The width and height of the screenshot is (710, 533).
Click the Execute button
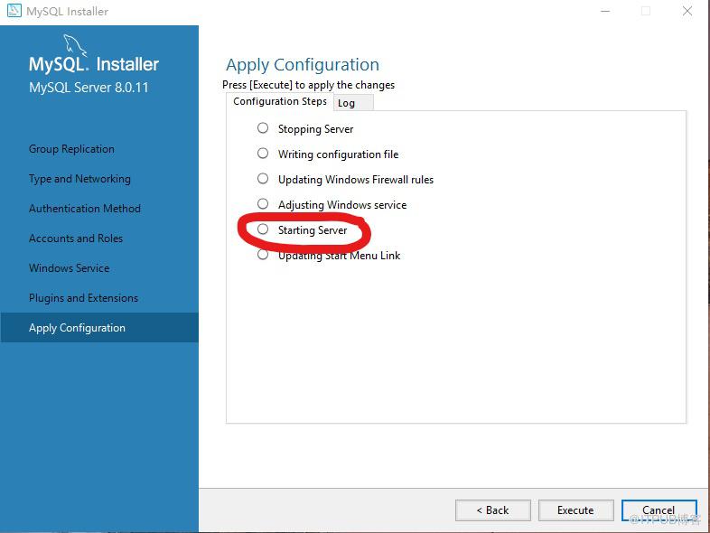575,510
